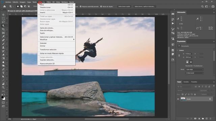Switch to the Canales tab
The height and width of the screenshot is (121, 216).
(x=186, y=82)
